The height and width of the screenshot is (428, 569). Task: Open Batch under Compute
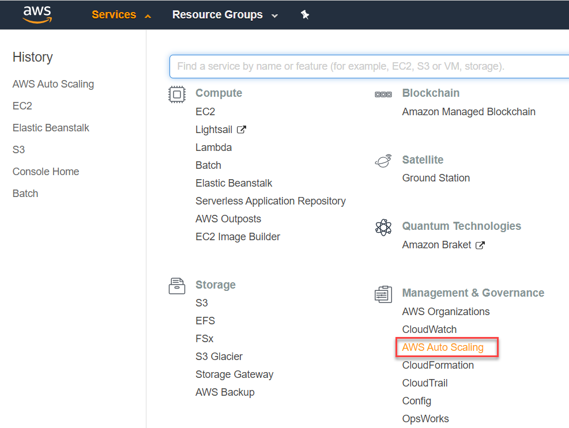click(x=208, y=165)
